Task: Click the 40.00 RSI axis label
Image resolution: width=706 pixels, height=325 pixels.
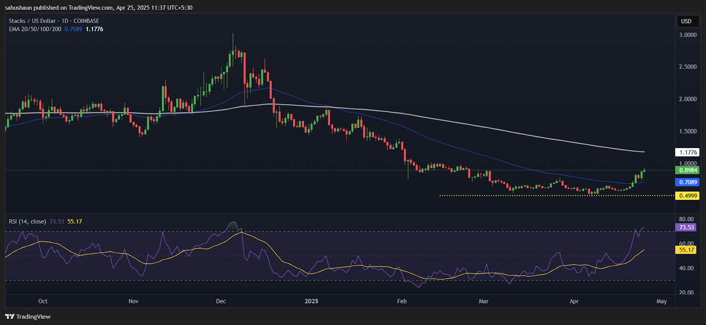Action: pos(686,268)
